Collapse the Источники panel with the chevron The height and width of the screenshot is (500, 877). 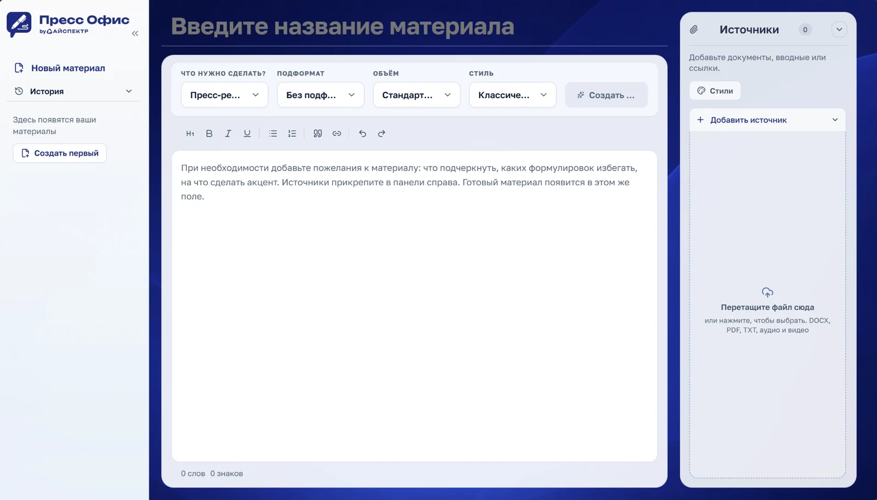click(839, 30)
